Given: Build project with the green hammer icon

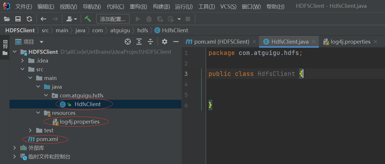Looking at the screenshot, I should coord(88,19).
